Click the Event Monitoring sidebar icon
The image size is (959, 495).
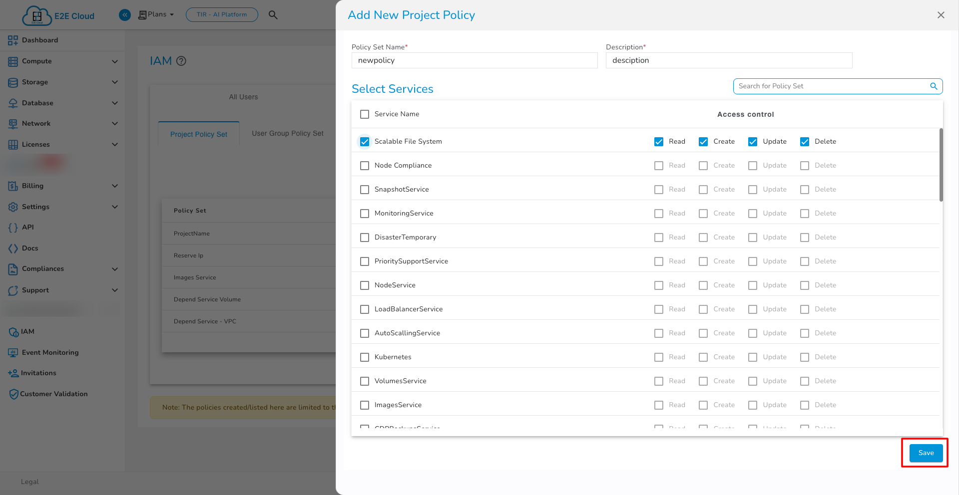pos(13,353)
